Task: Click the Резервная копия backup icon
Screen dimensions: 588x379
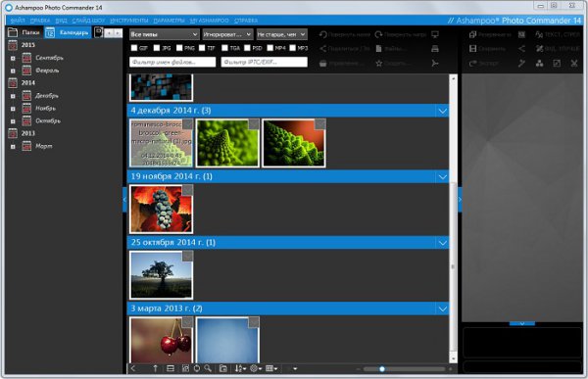Action: click(x=472, y=34)
